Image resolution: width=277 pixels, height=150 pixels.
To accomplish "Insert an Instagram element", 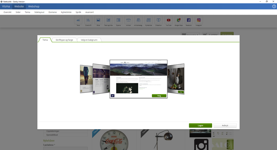I will pyautogui.click(x=199, y=20).
